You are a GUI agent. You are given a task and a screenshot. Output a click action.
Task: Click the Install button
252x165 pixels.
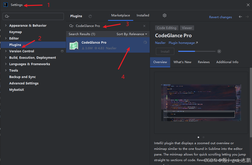point(165,52)
